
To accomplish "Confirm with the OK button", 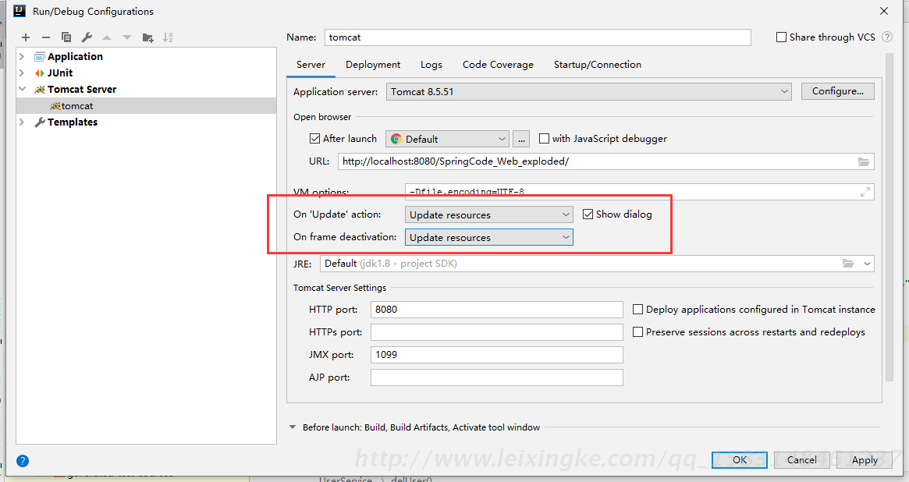I will pyautogui.click(x=740, y=460).
